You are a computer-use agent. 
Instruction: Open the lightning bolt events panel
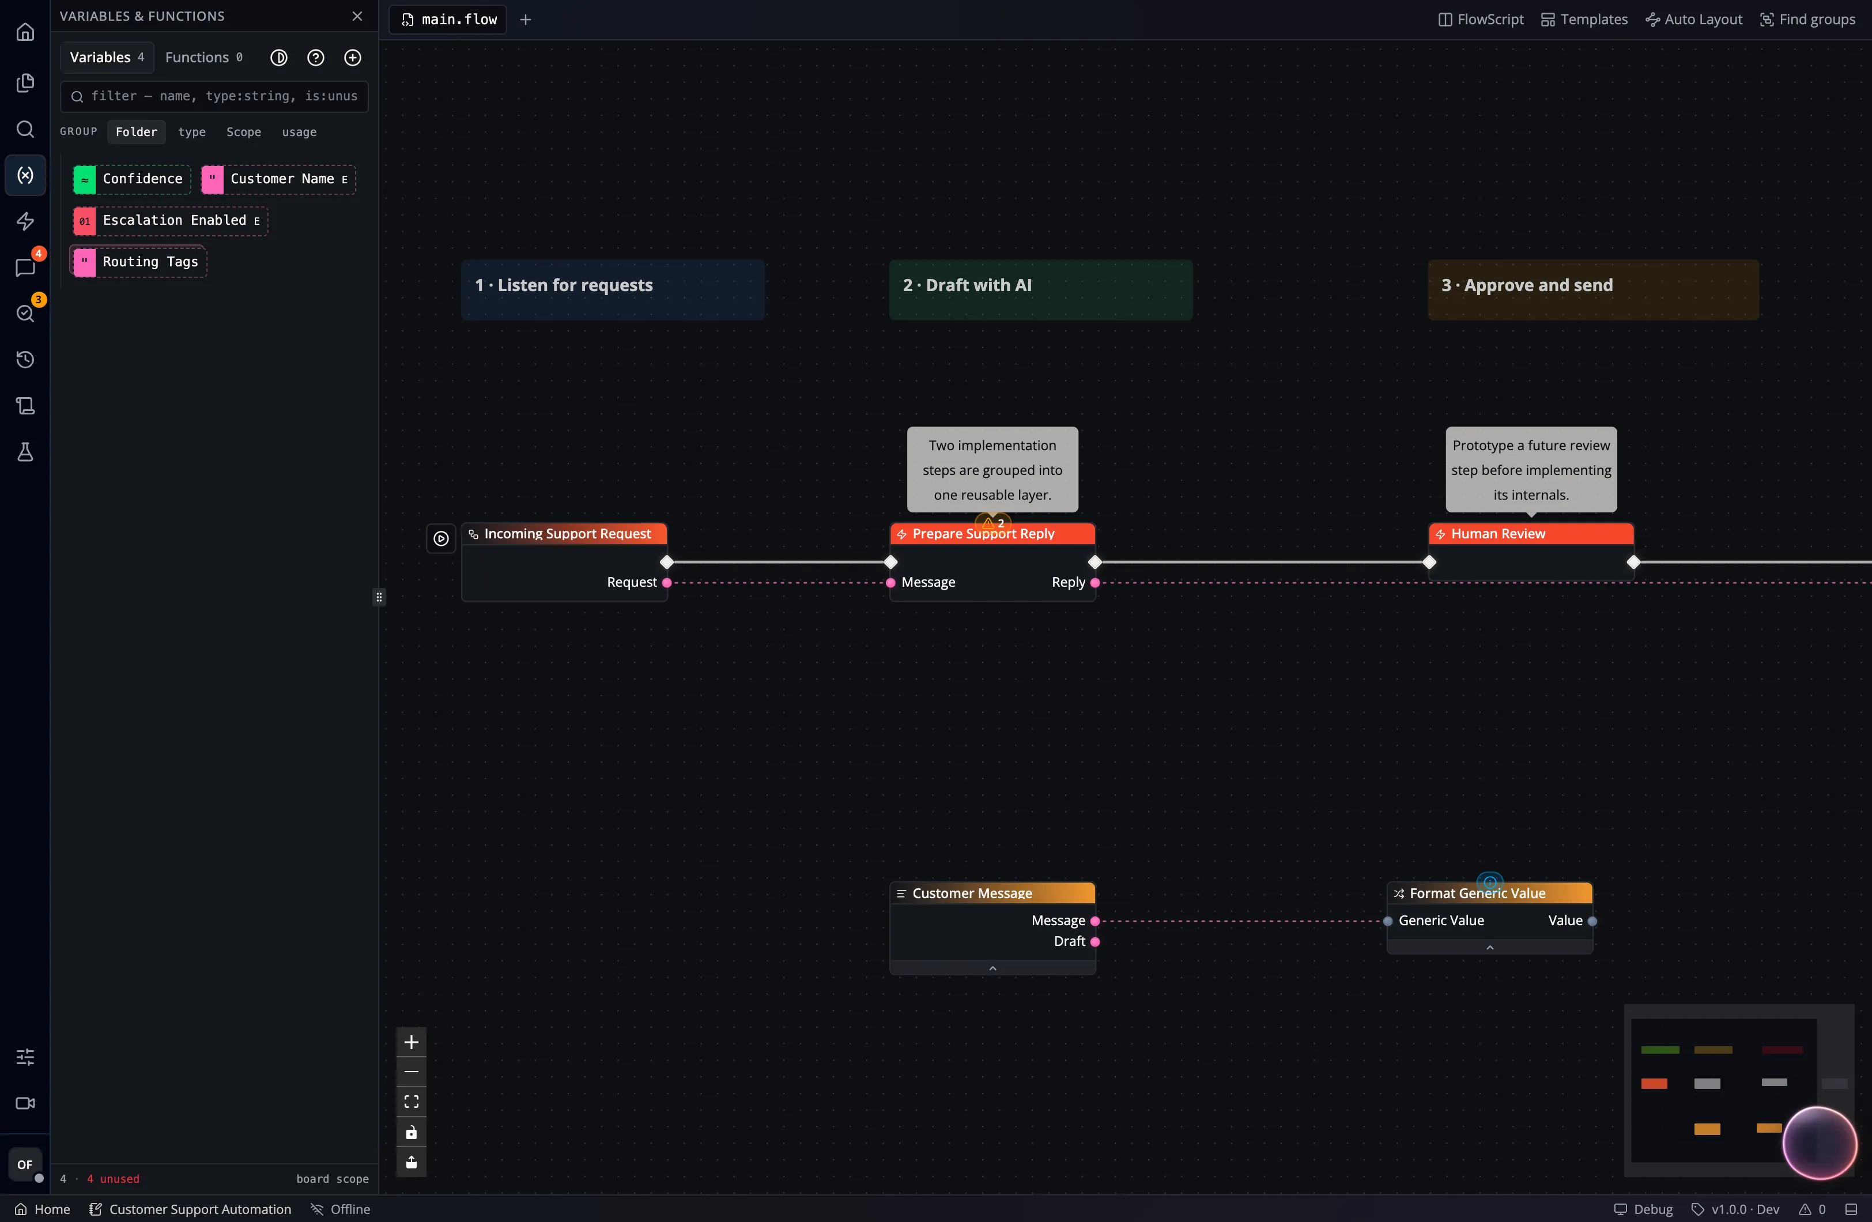(25, 221)
